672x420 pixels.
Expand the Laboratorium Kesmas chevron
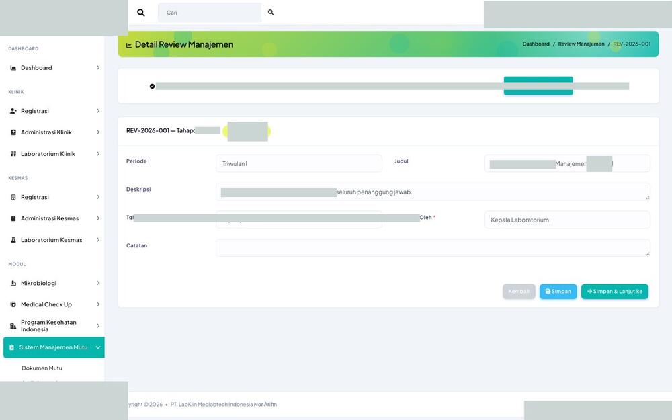pyautogui.click(x=98, y=240)
